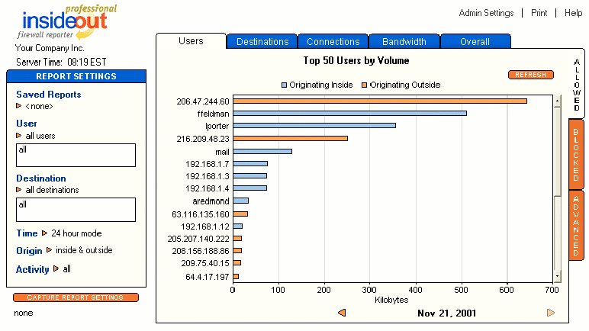Switch to the Destinations tab

tap(262, 42)
